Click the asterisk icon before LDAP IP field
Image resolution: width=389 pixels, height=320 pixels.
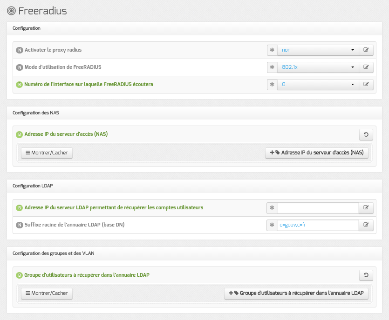tap(272, 208)
